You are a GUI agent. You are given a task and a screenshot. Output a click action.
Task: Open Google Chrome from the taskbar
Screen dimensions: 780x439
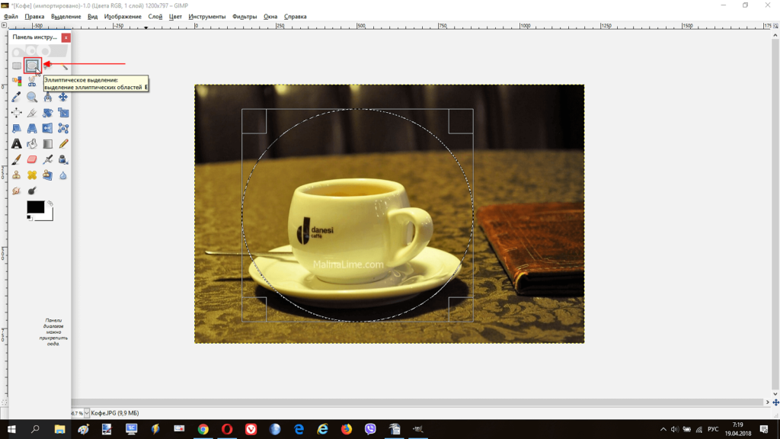pos(203,429)
